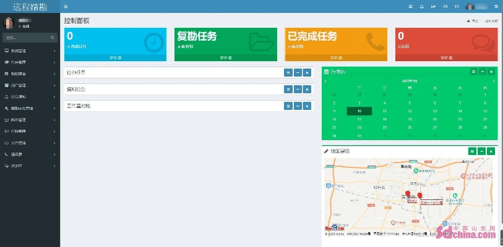503x247 pixels.
Task: Go to next month in calendar
Action: click(494, 81)
